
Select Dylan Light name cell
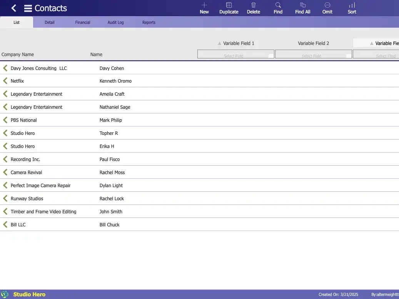[x=111, y=185]
